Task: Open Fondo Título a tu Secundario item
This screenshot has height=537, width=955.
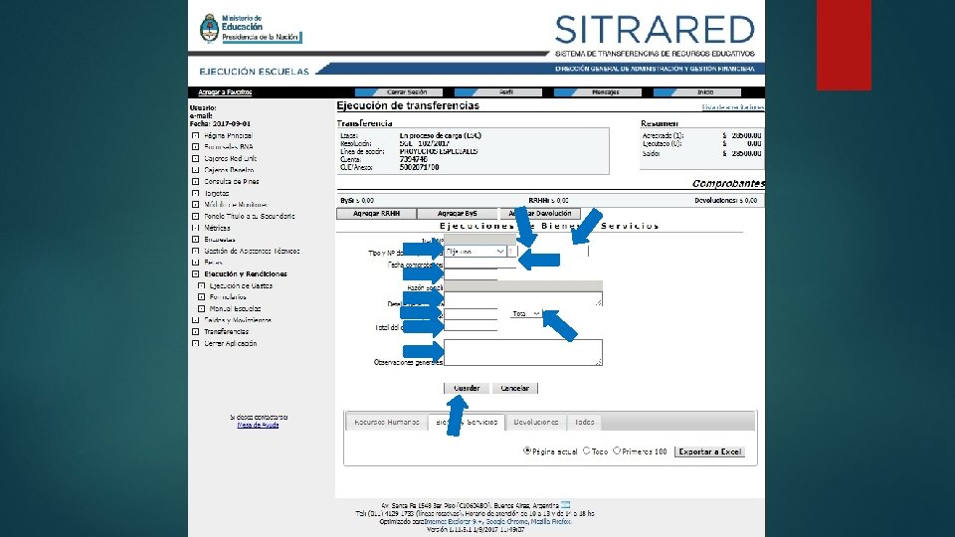Action: click(x=249, y=216)
